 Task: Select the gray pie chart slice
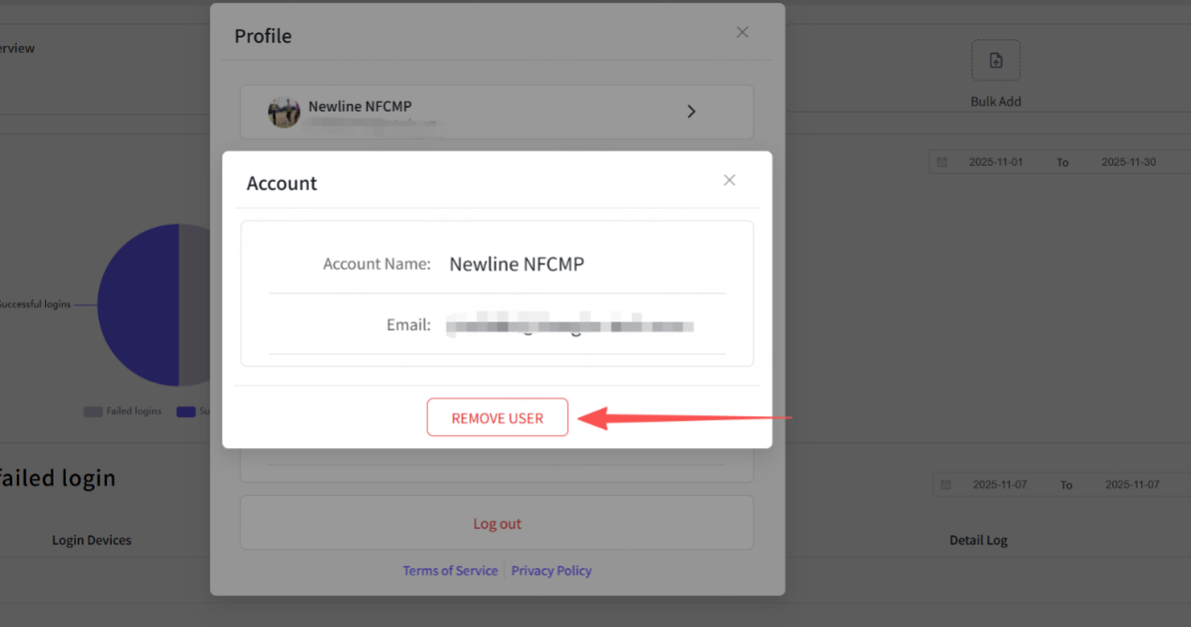pyautogui.click(x=193, y=305)
